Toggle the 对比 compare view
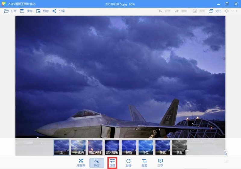Screen dimensions: 241x169 [215, 11]
